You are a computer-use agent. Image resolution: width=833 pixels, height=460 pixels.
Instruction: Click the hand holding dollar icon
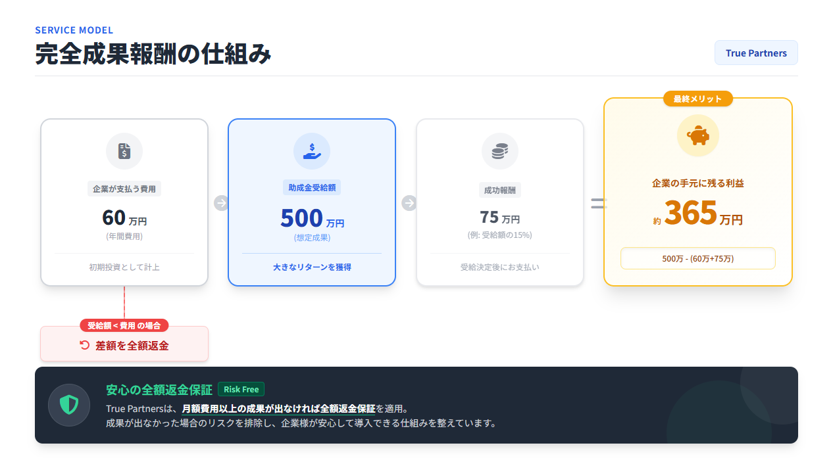312,151
